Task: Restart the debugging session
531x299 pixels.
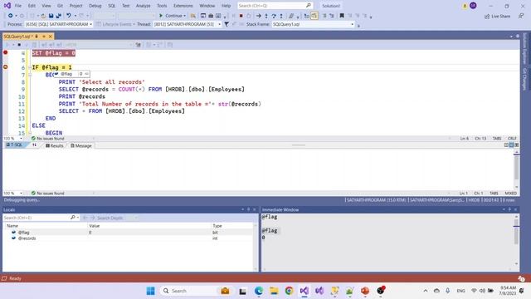Action: 249,16
